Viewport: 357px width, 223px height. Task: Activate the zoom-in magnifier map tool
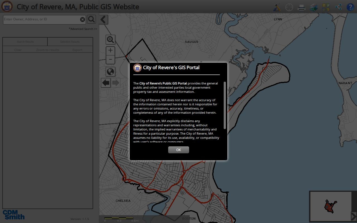coord(111,40)
